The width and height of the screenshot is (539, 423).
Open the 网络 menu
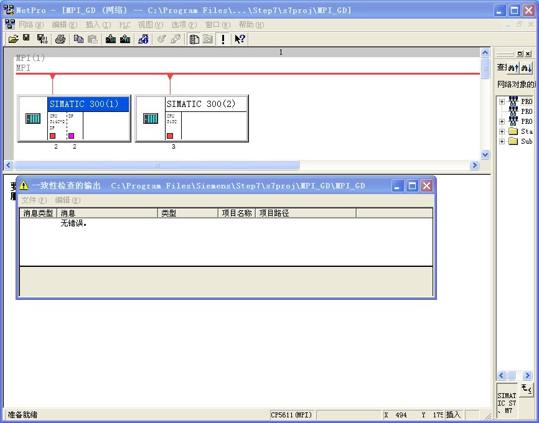coord(31,24)
